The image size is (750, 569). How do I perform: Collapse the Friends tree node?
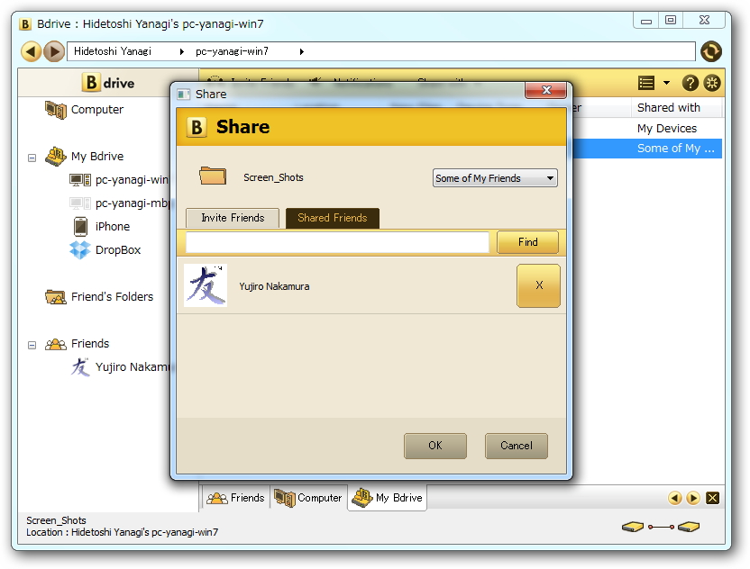point(32,345)
